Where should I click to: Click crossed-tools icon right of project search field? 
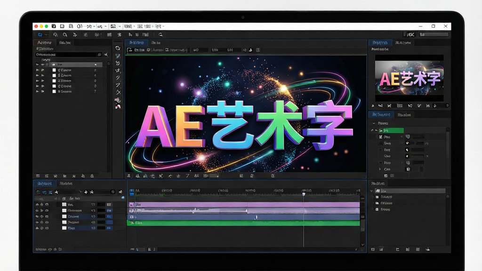coord(106,55)
